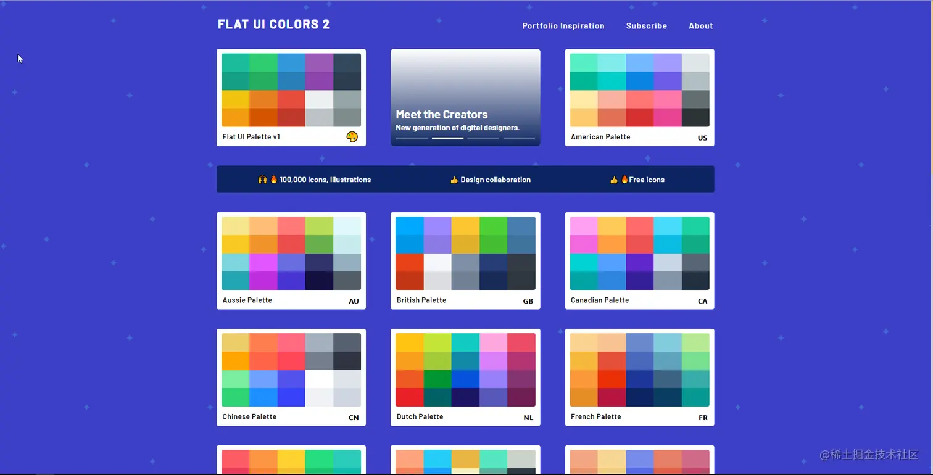This screenshot has height=475, width=933.
Task: Click 'New generation of digital designers.' text
Action: point(458,128)
